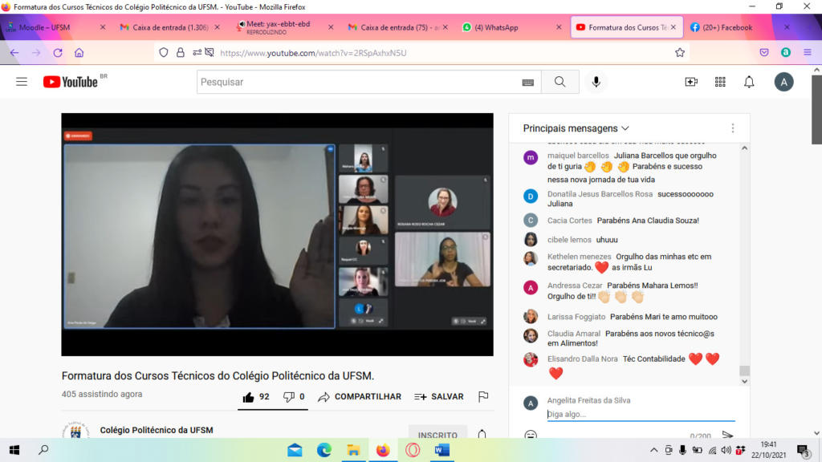822x462 pixels.
Task: Type in the Diga algo chat field
Action: tap(640, 414)
